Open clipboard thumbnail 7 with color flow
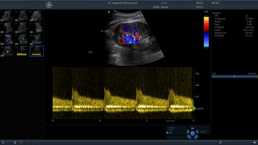 [36, 27]
